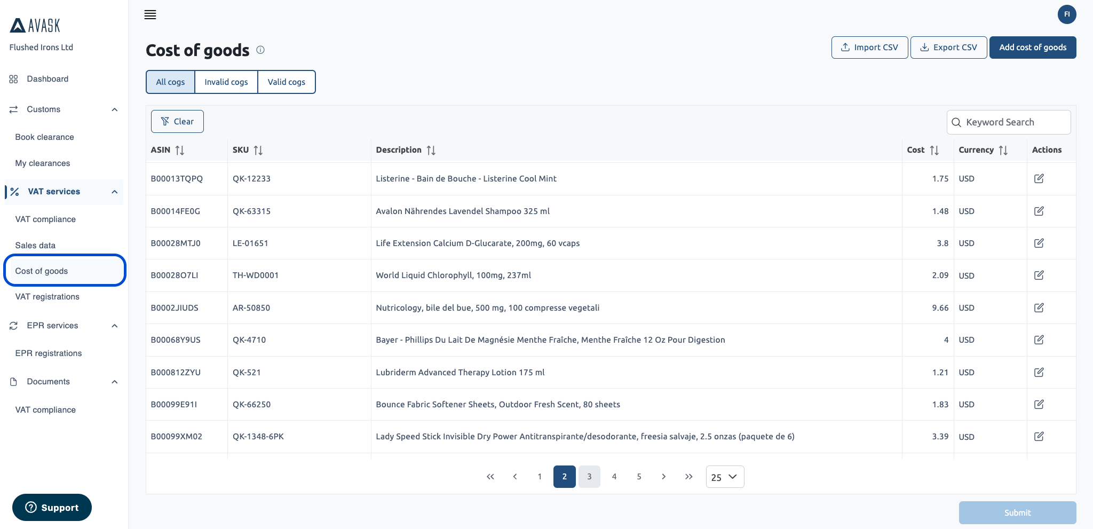
Task: Click the Submit button
Action: pos(1017,512)
